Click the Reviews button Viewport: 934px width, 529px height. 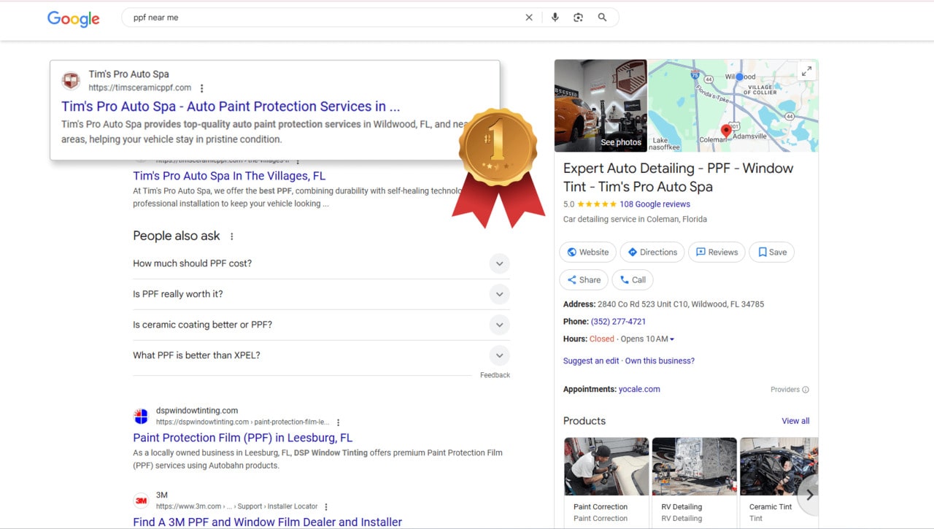tap(717, 252)
